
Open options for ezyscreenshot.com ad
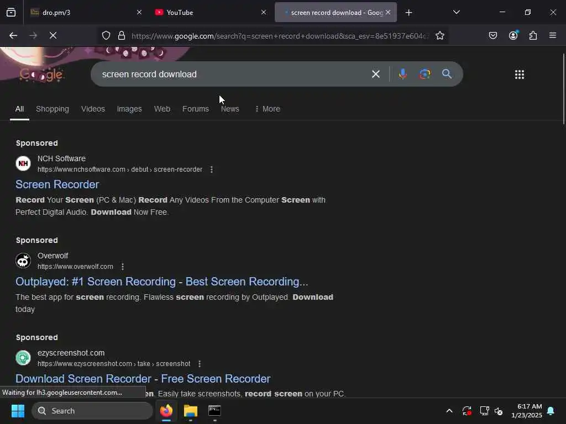(200, 364)
